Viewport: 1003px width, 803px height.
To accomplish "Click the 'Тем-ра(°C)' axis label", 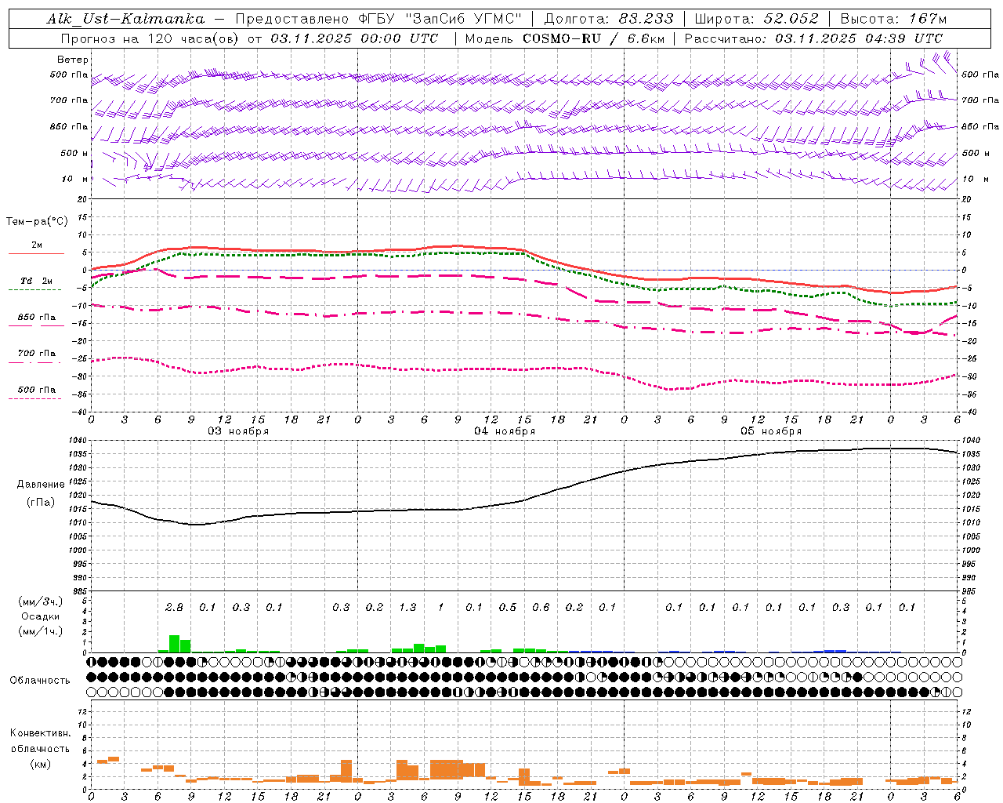I will (37, 222).
